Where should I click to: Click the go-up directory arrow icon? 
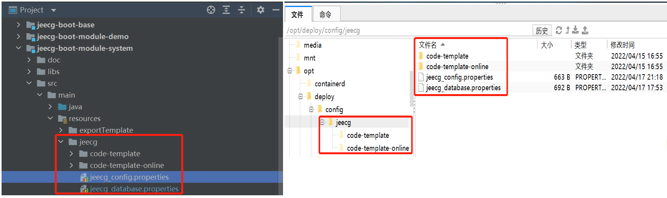point(567,30)
